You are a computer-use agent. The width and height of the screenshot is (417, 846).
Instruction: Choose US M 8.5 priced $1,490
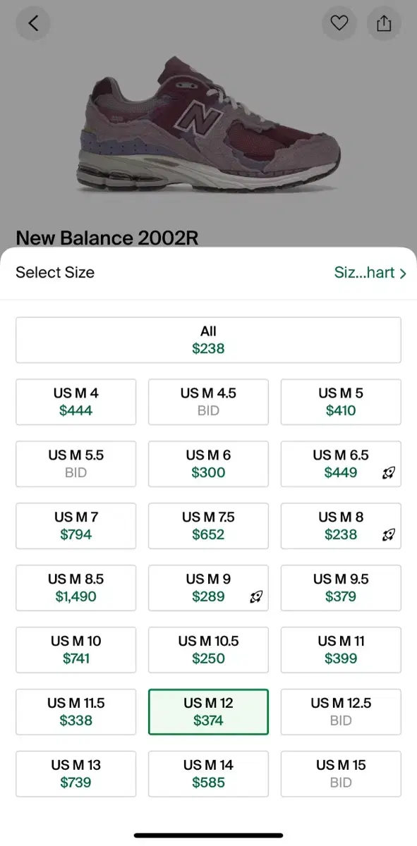[75, 588]
